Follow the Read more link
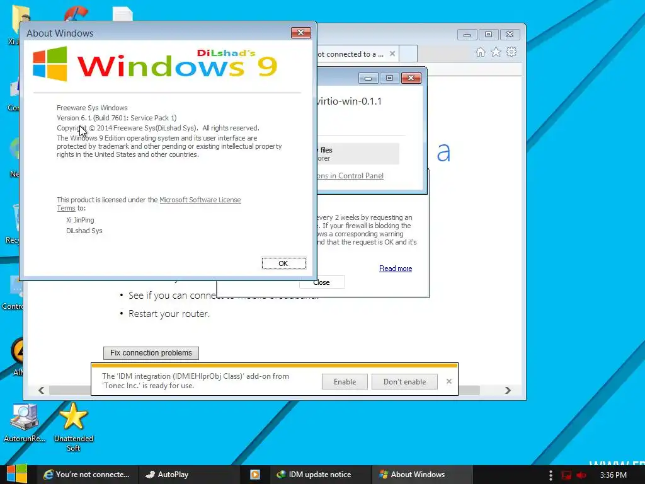Screen dimensions: 645x484 (396, 268)
